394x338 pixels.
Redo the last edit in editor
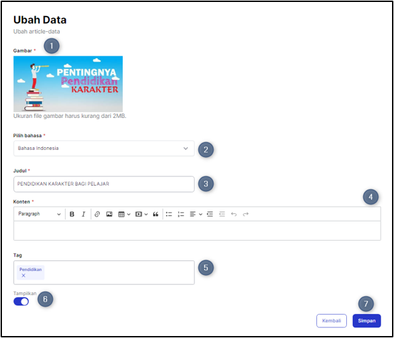[x=245, y=214]
